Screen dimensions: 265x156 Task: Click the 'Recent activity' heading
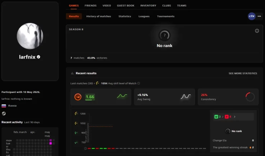pyautogui.click(x=12, y=122)
